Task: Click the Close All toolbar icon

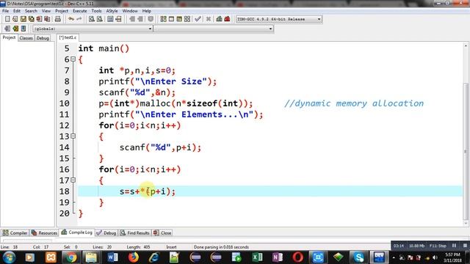Action: click(x=47, y=19)
